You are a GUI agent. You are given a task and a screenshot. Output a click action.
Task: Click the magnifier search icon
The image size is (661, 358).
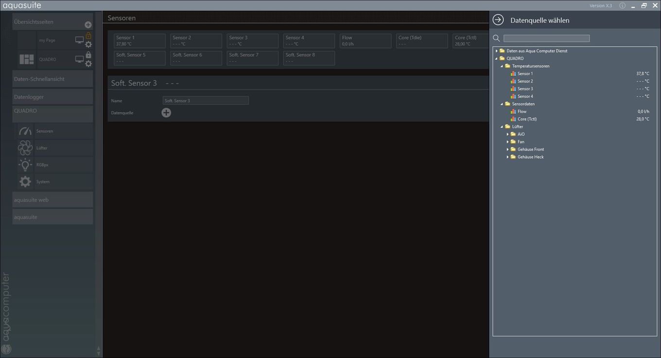[x=496, y=38]
